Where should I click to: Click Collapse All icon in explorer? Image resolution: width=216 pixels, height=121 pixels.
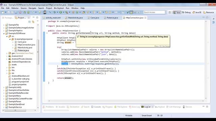pos(29,22)
